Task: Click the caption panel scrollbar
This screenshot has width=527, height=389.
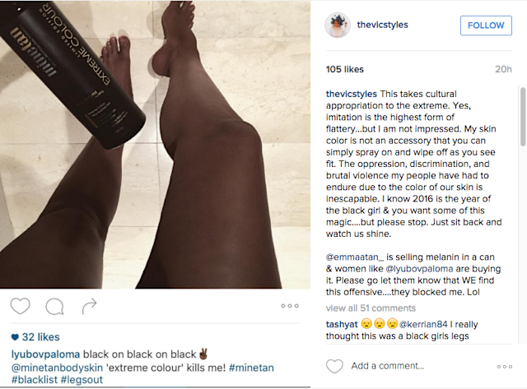Action: pyautogui.click(x=523, y=117)
